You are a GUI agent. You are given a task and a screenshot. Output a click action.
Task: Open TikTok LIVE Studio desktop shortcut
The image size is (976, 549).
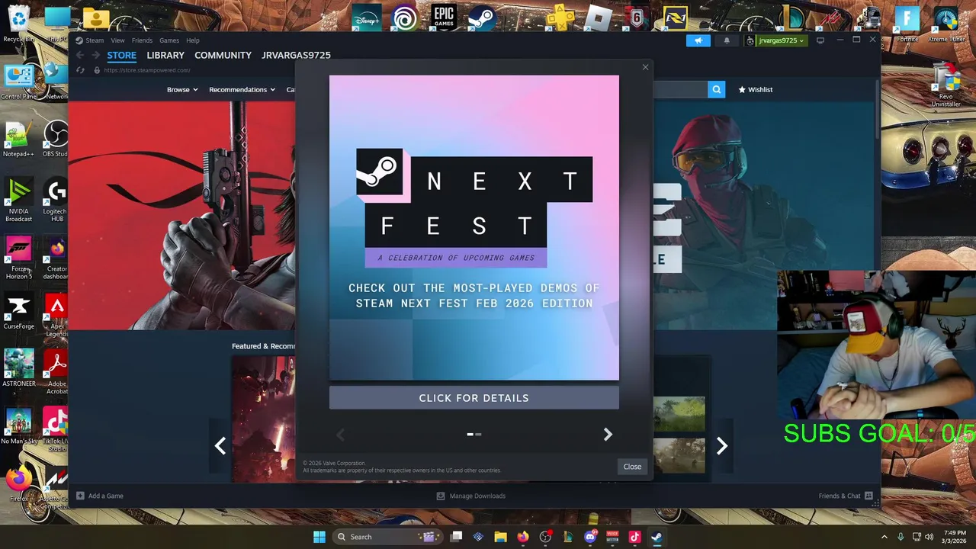[56, 429]
